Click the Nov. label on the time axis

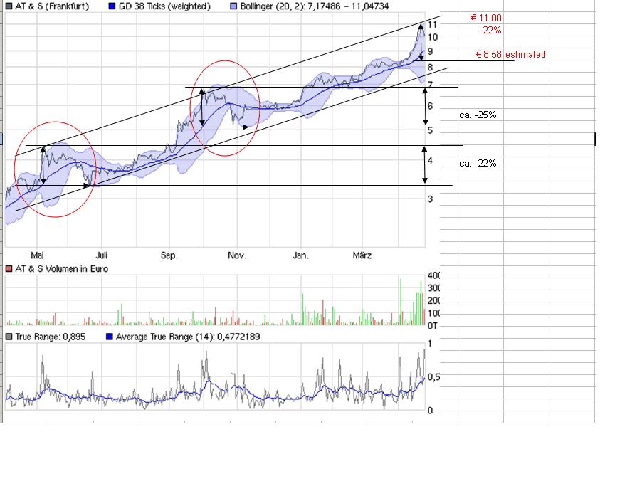236,255
